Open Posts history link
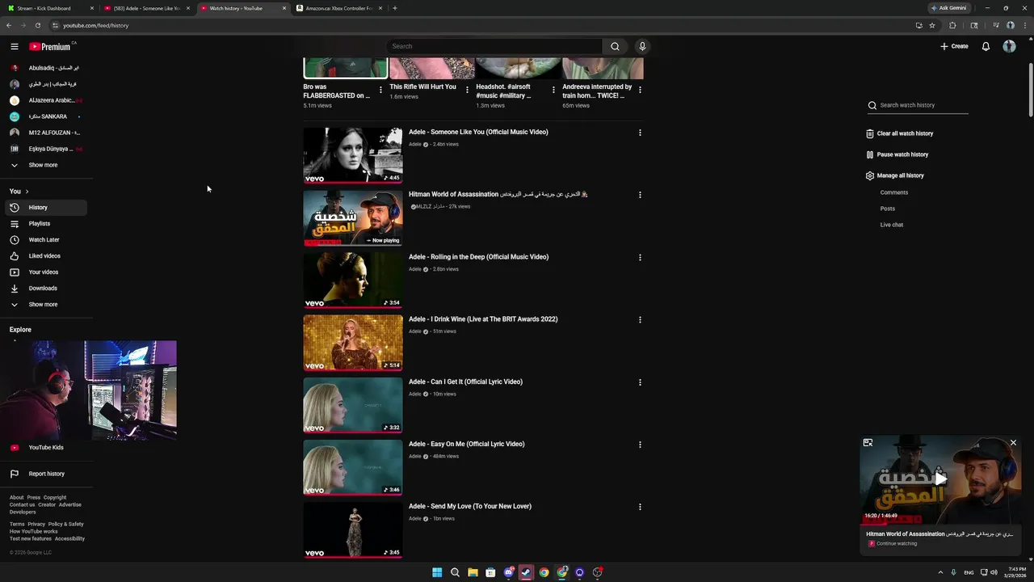Viewport: 1034px width, 582px height. tap(888, 209)
